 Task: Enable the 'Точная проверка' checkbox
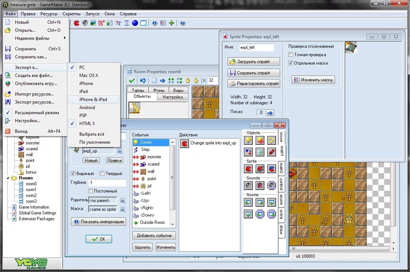[291, 55]
